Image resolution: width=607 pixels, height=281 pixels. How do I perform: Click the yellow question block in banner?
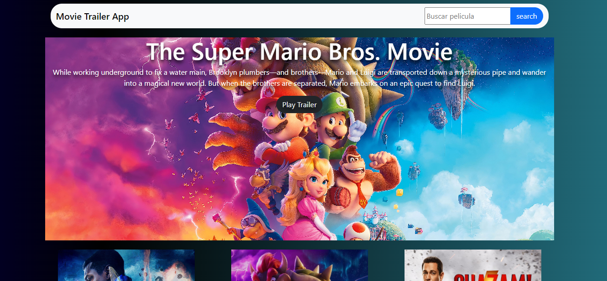[x=399, y=193]
